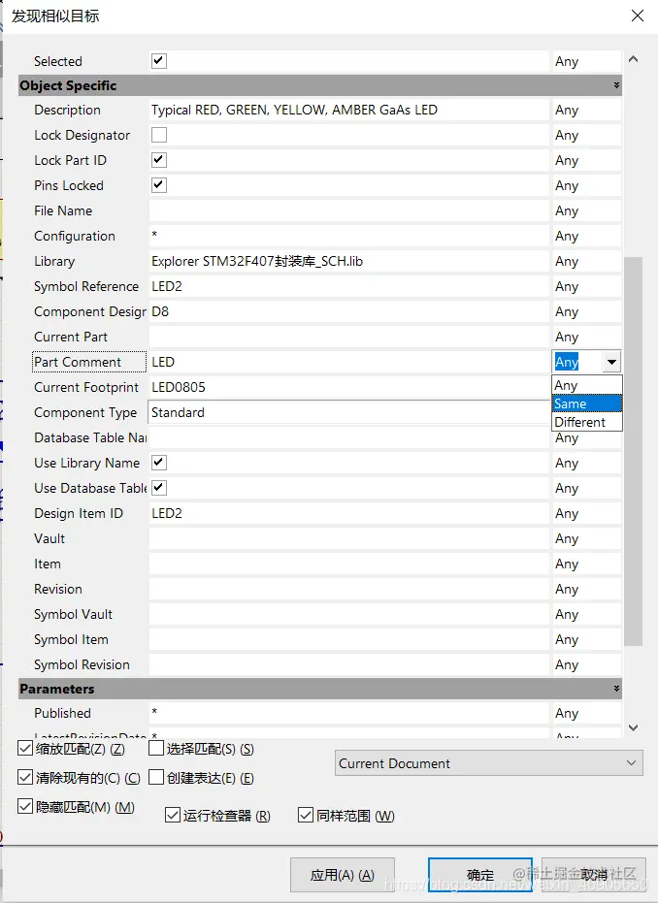The image size is (658, 903).
Task: Click the scroll down arrow of the list
Action: coord(633,727)
